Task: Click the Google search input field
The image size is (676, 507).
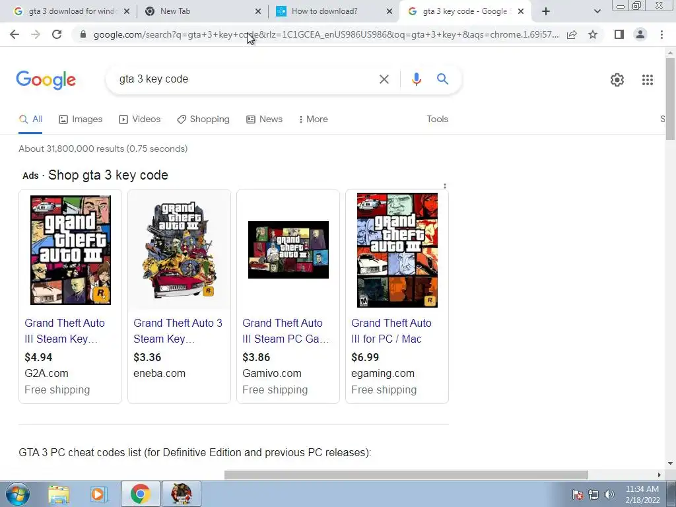Action: click(x=246, y=79)
